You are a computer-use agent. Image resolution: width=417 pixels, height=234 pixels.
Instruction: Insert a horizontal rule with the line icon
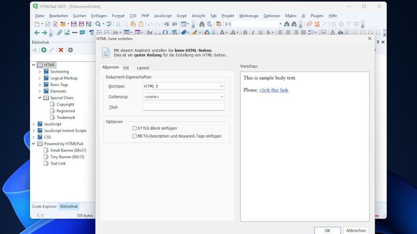pyautogui.click(x=75, y=33)
